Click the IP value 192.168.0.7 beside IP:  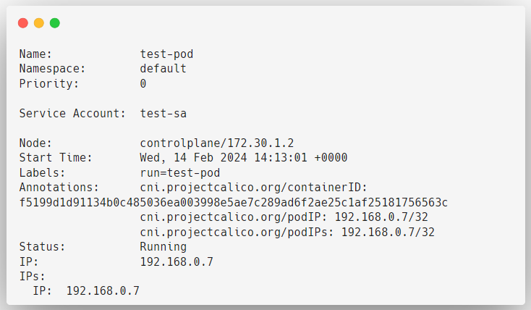(177, 262)
